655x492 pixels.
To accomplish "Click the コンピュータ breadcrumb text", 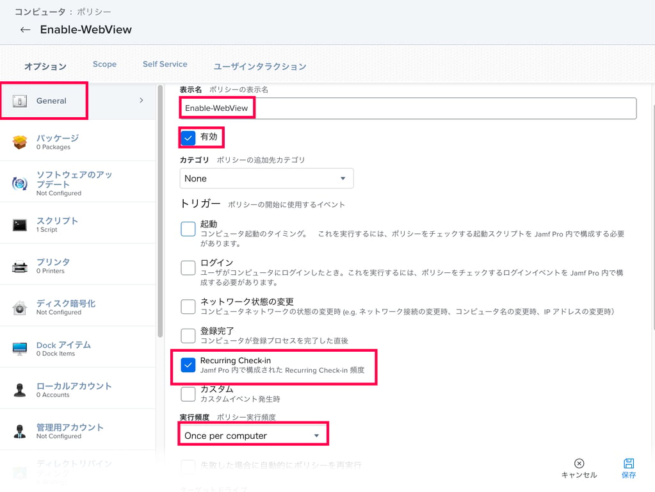I will point(40,12).
